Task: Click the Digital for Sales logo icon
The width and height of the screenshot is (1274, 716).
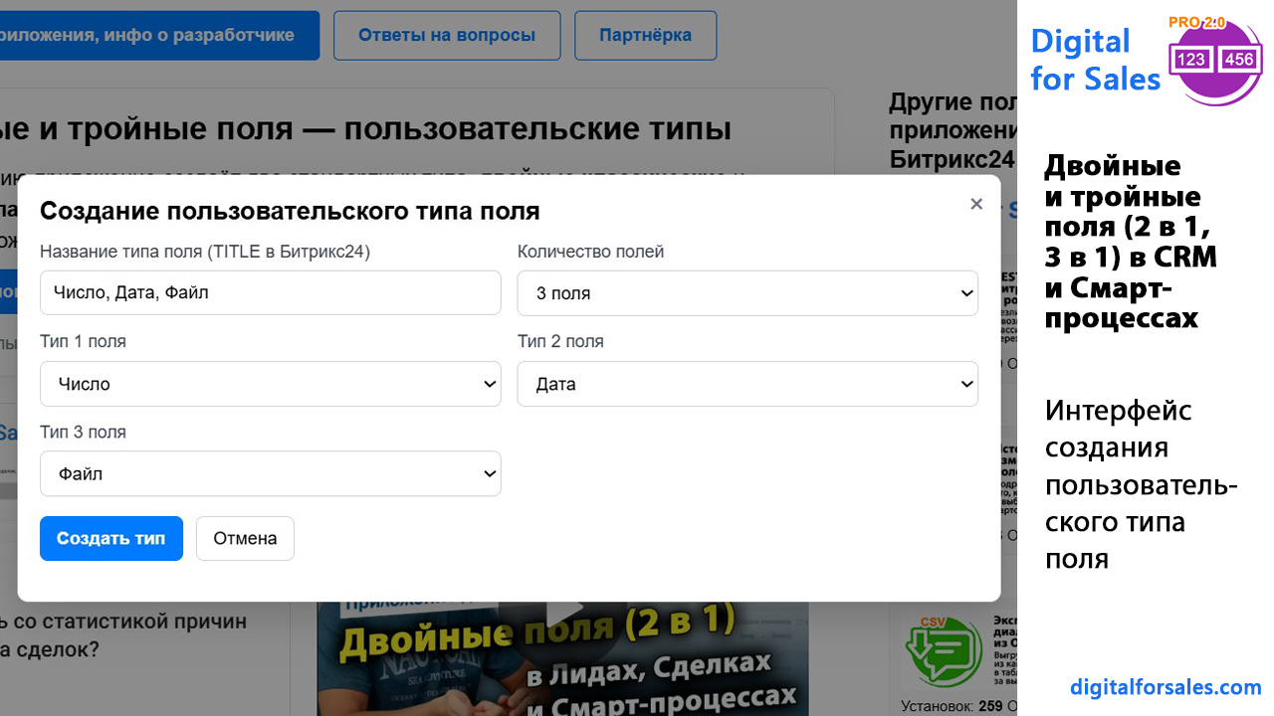Action: tap(1216, 63)
